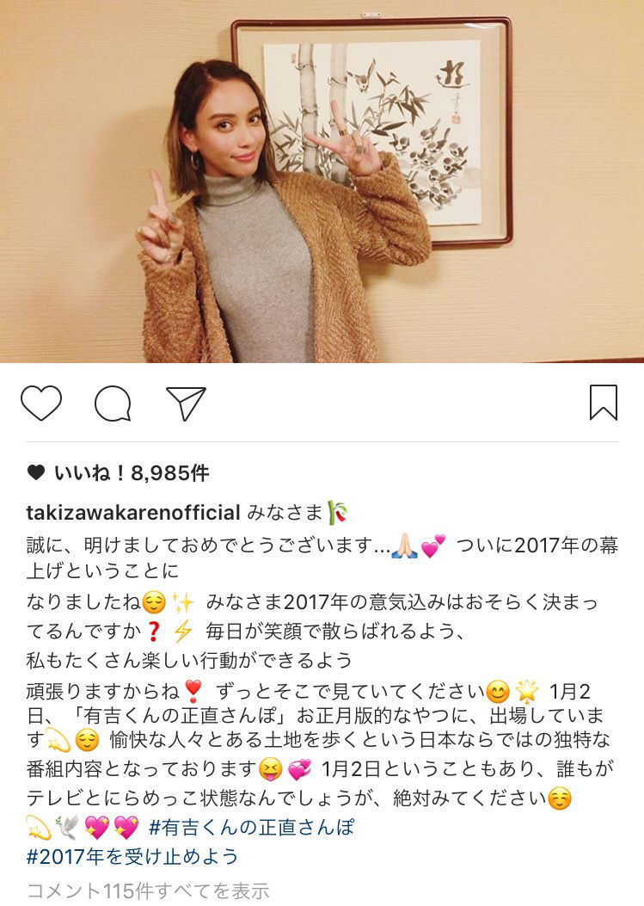
Task: Click the framed bamboo painting in the photo
Action: [x=372, y=132]
